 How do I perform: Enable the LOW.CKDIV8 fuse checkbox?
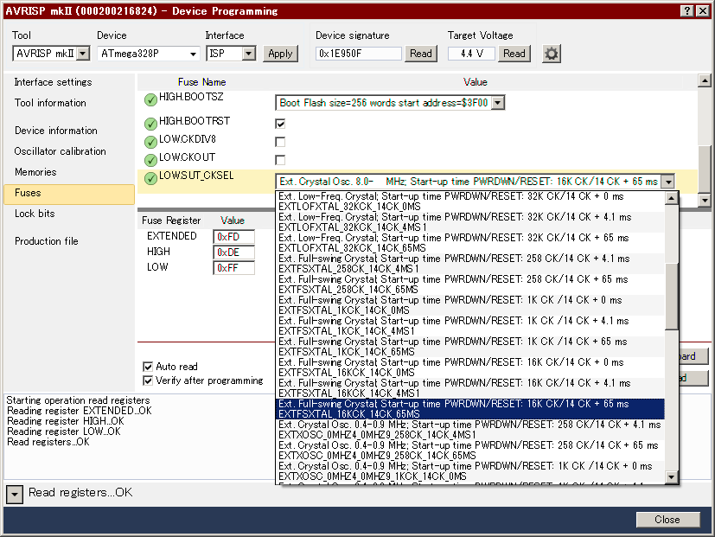(280, 142)
